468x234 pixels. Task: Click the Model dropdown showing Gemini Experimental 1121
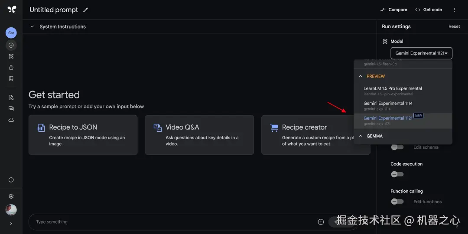point(421,53)
